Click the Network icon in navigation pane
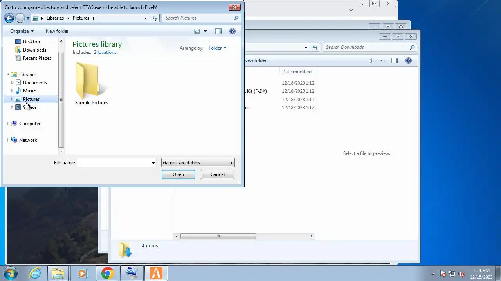The width and height of the screenshot is (501, 281). pos(14,140)
